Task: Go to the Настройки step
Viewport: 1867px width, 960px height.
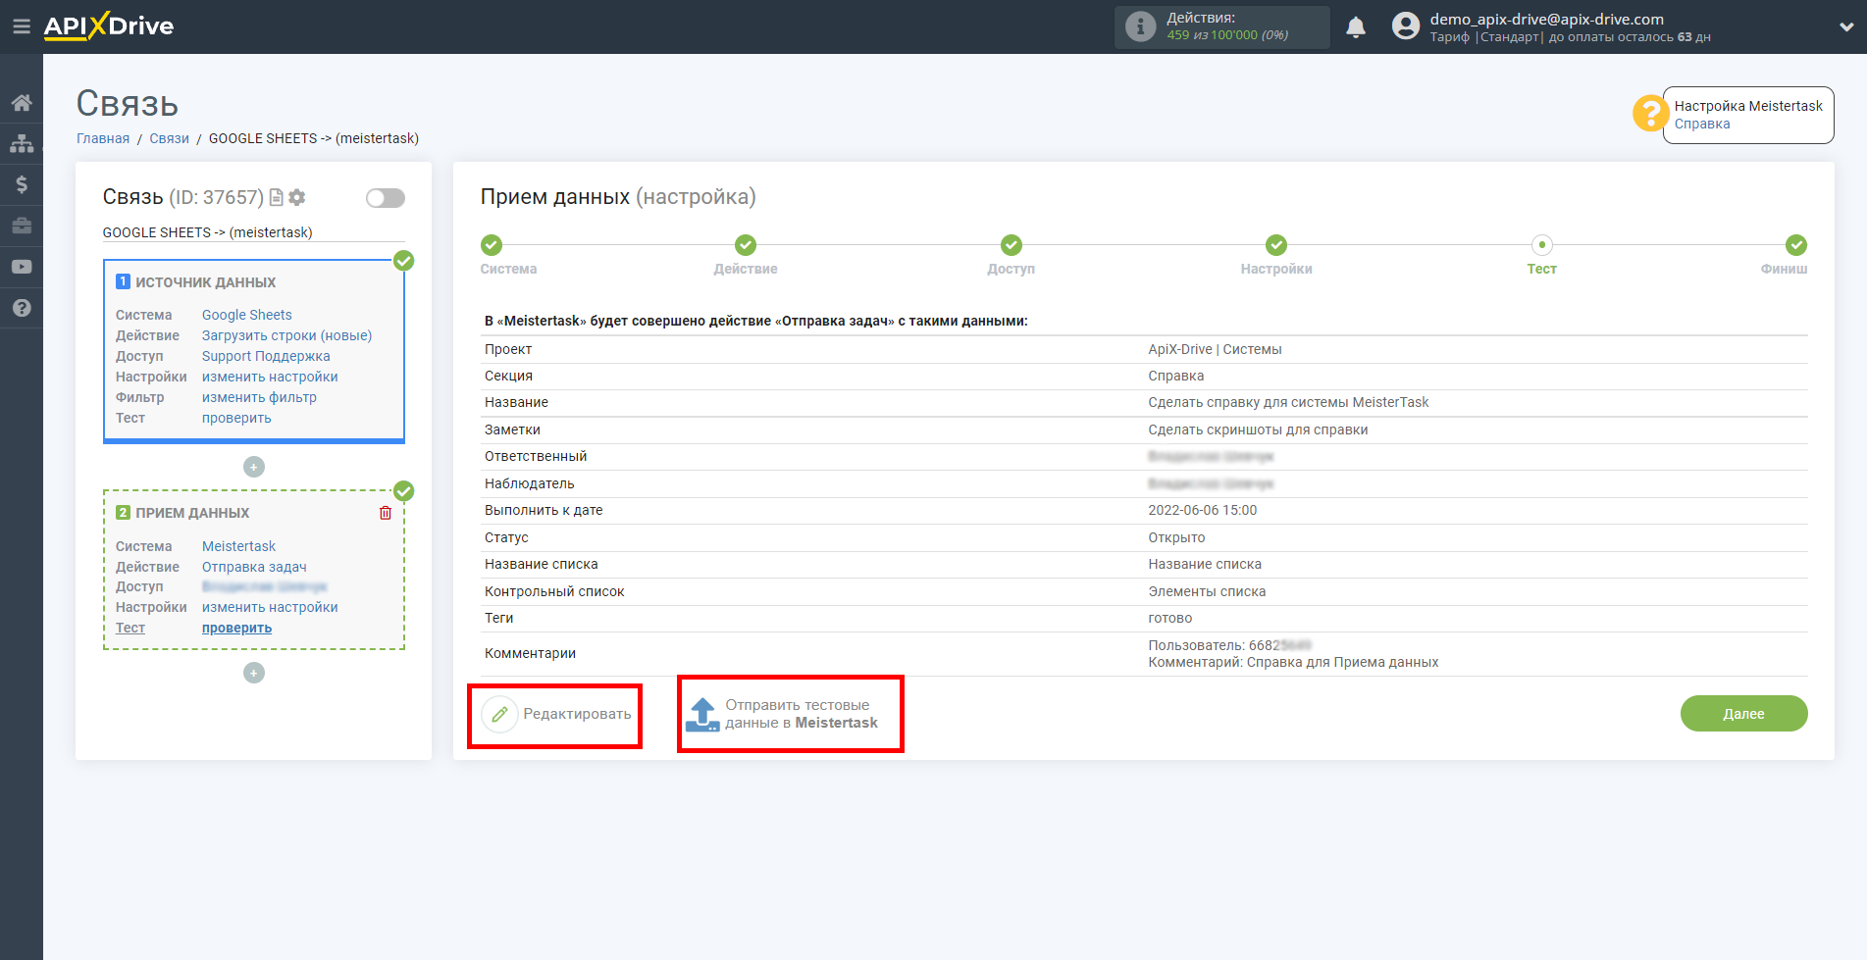Action: tap(1276, 245)
